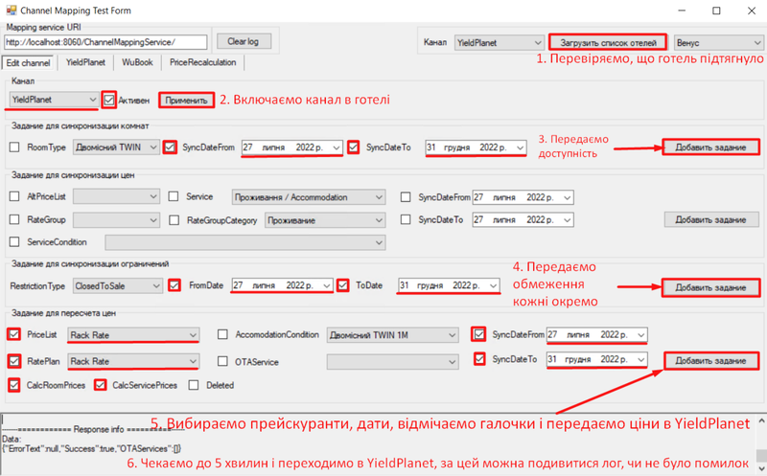Select the YieldPlanet tab
Viewport: 767px width, 476px height.
pyautogui.click(x=86, y=62)
